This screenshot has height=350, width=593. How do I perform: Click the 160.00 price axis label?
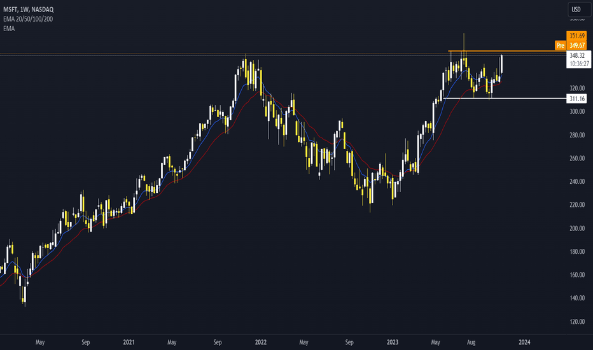577,275
